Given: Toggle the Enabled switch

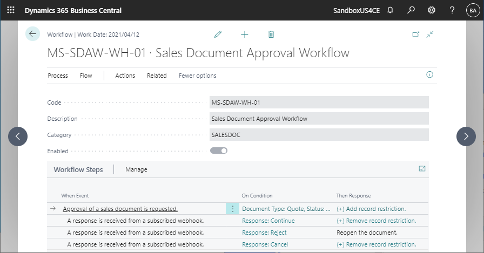Looking at the screenshot, I should tap(219, 151).
